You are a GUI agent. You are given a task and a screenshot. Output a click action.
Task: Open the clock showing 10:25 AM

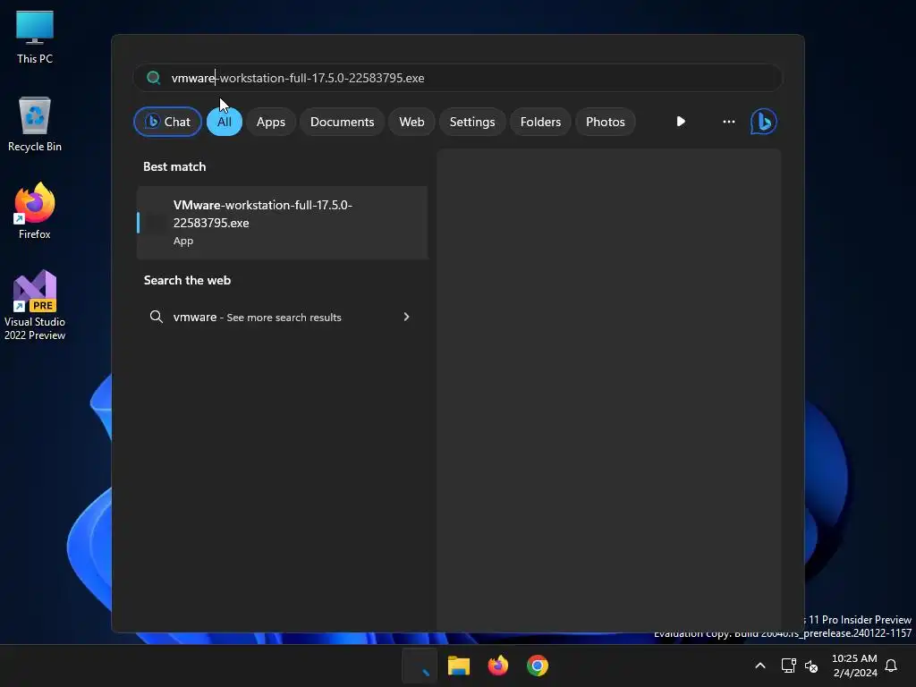(x=854, y=666)
